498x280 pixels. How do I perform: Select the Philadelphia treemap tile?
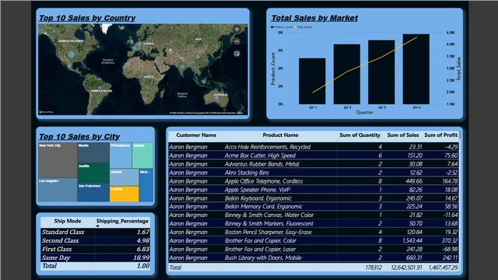(121, 156)
